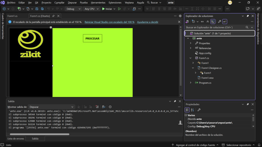
Task: Expand the Properties node
Action: (191, 43)
